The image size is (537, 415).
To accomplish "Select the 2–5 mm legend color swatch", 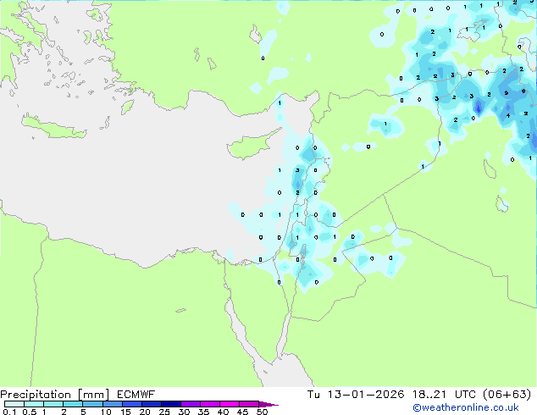I will point(73,404).
